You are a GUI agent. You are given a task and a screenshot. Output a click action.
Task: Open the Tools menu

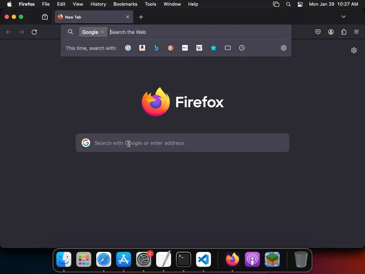[x=150, y=4]
